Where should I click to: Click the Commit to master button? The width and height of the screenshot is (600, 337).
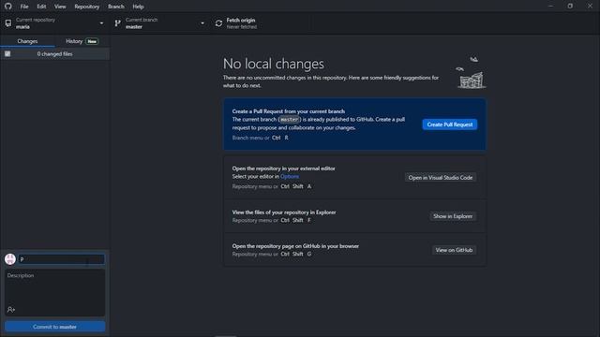pos(54,327)
